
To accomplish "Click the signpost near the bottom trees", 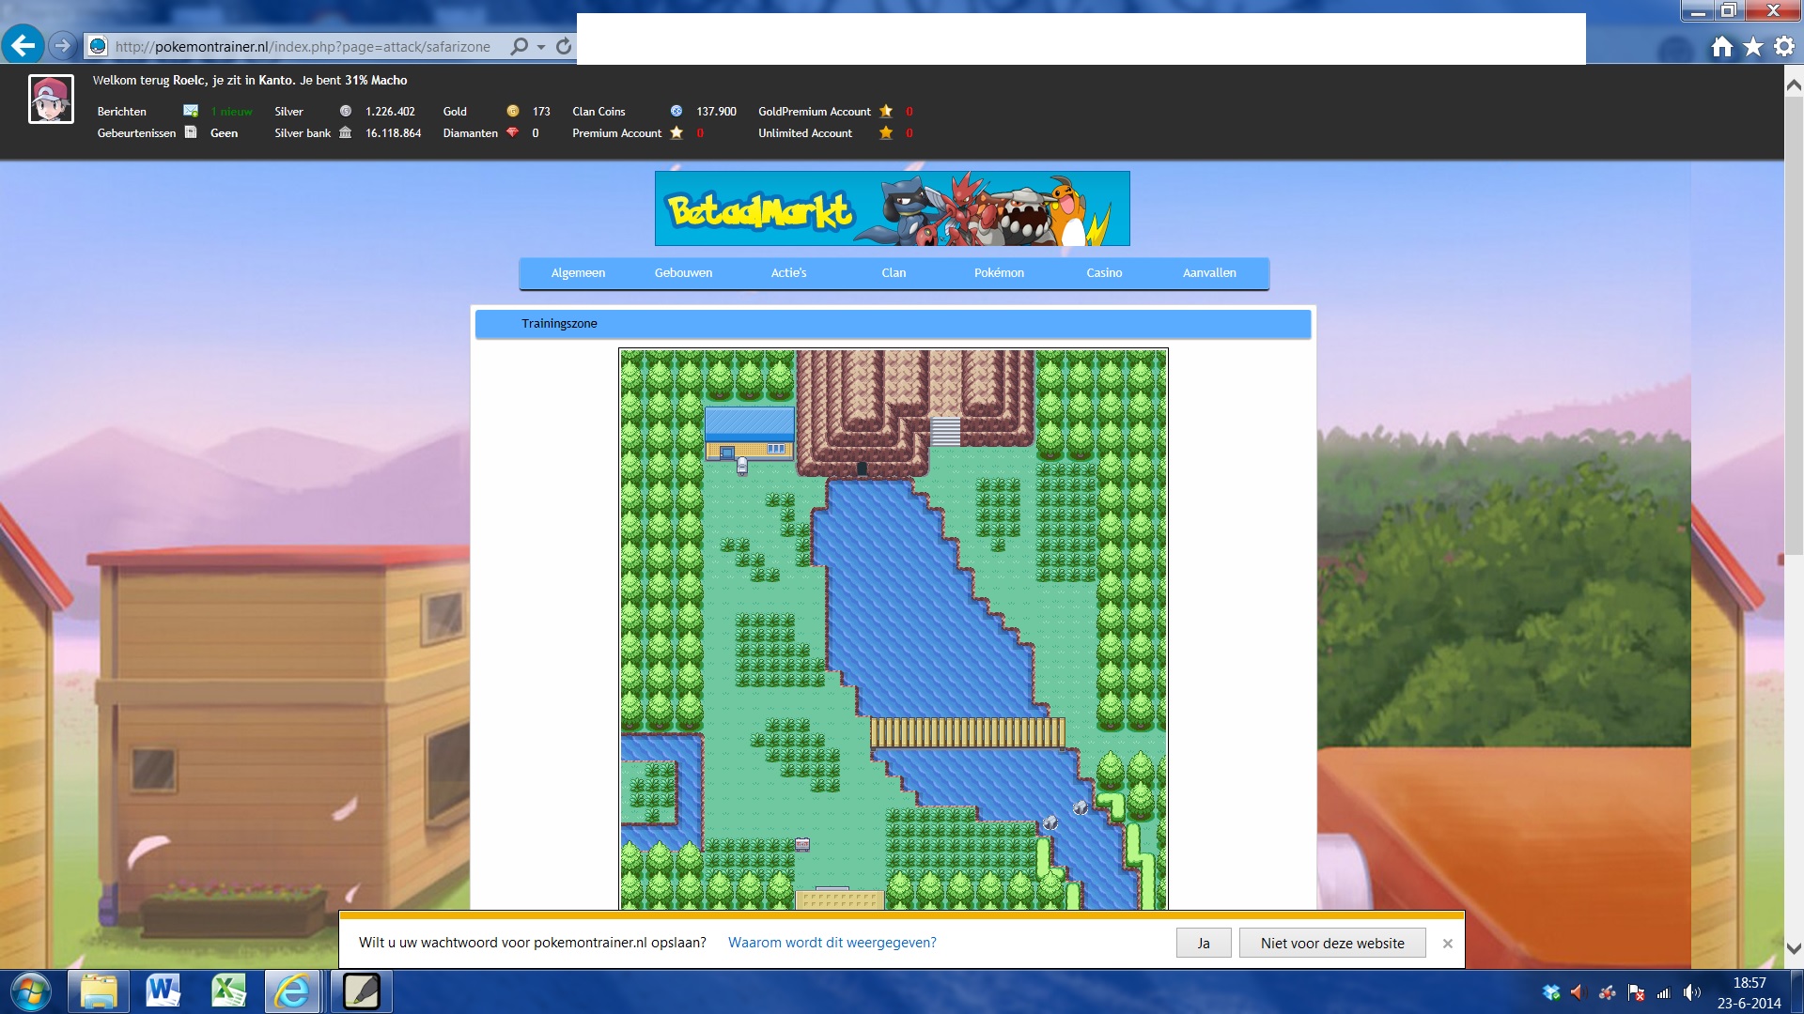I will [802, 844].
